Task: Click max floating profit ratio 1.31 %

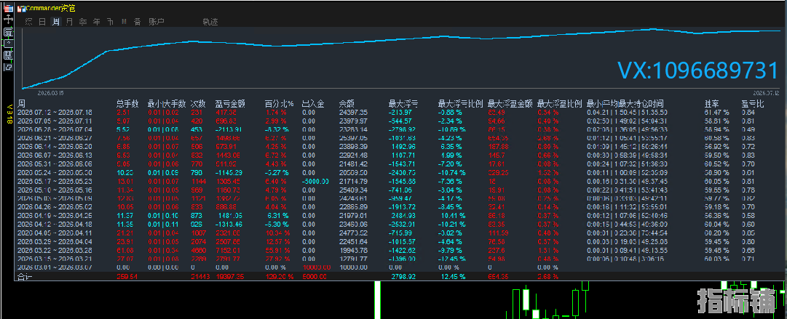Action: [x=548, y=250]
